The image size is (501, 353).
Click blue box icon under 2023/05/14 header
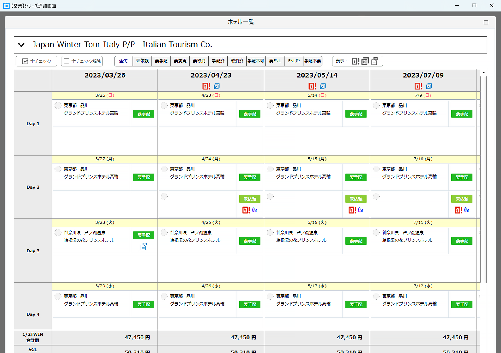(323, 86)
